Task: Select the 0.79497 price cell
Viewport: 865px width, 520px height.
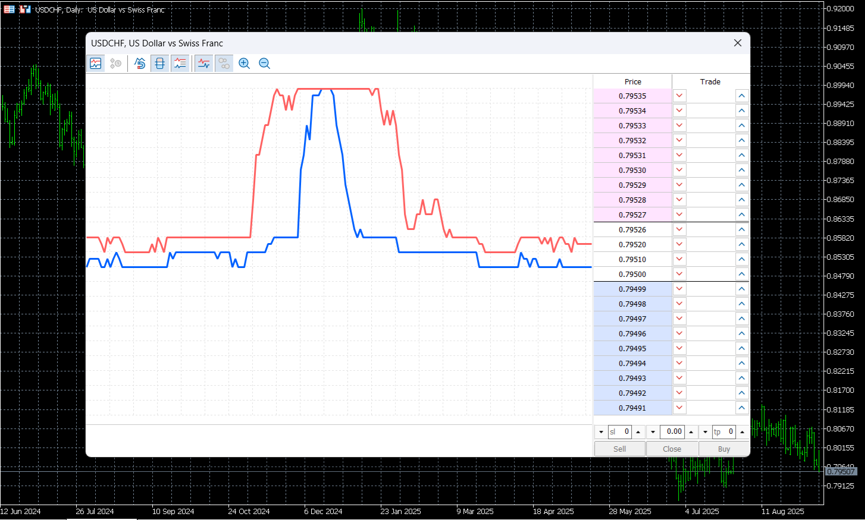Action: (x=632, y=319)
